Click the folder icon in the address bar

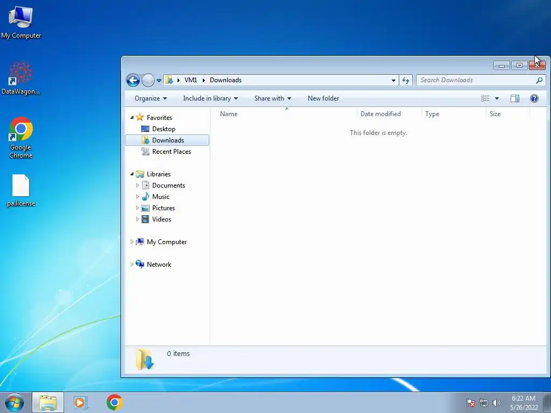[169, 80]
